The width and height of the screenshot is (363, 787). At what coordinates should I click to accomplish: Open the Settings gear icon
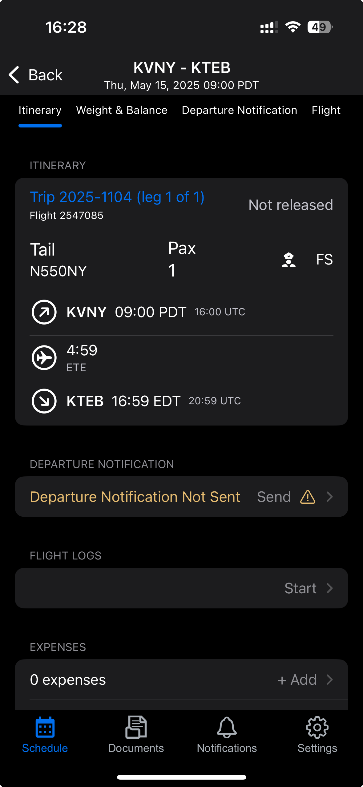317,727
